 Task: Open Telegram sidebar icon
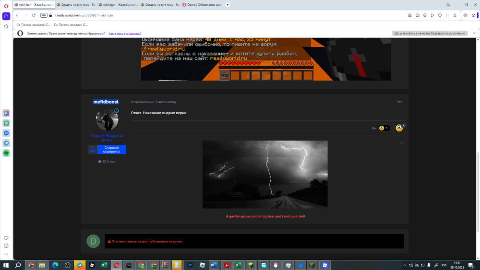point(6,143)
